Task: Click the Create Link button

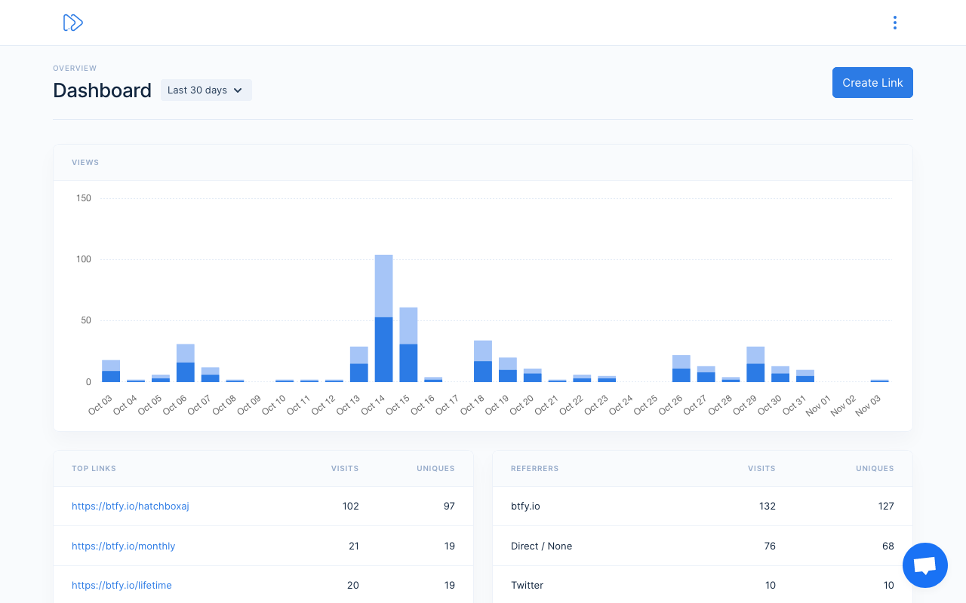Action: point(872,83)
